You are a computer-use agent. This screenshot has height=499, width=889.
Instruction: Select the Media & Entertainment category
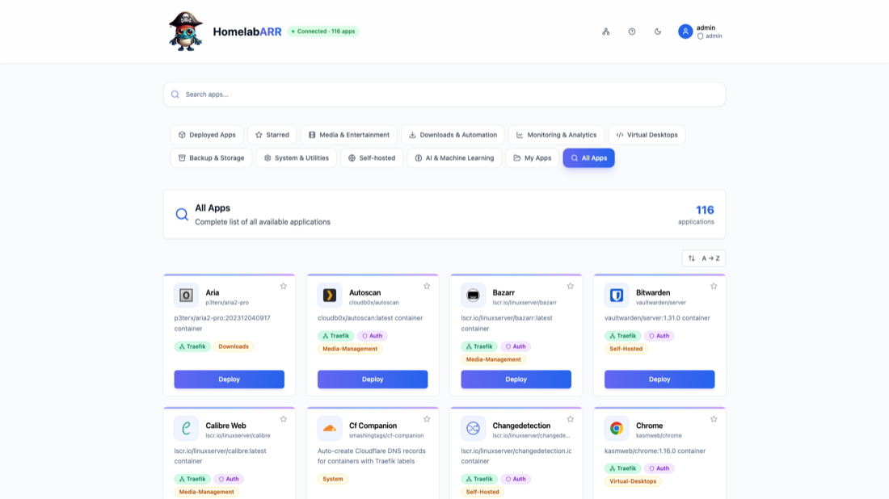(x=348, y=135)
